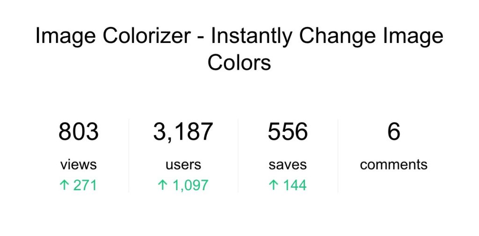The height and width of the screenshot is (236, 479).
Task: Click the word Colors in title
Action: pyautogui.click(x=239, y=63)
